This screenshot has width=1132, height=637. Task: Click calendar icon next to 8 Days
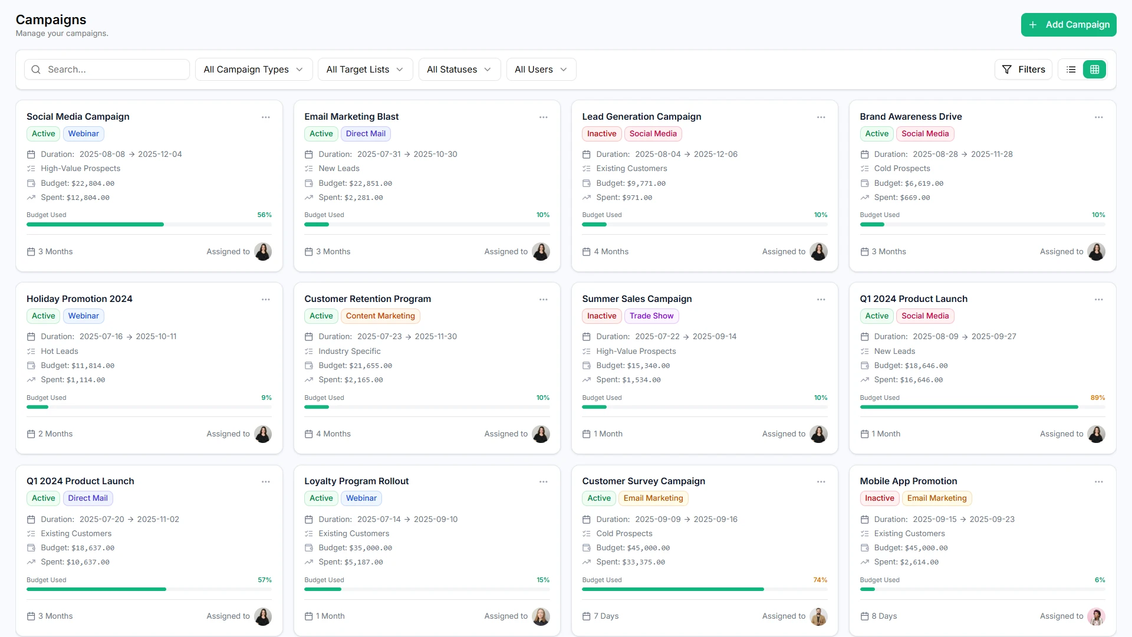864,616
